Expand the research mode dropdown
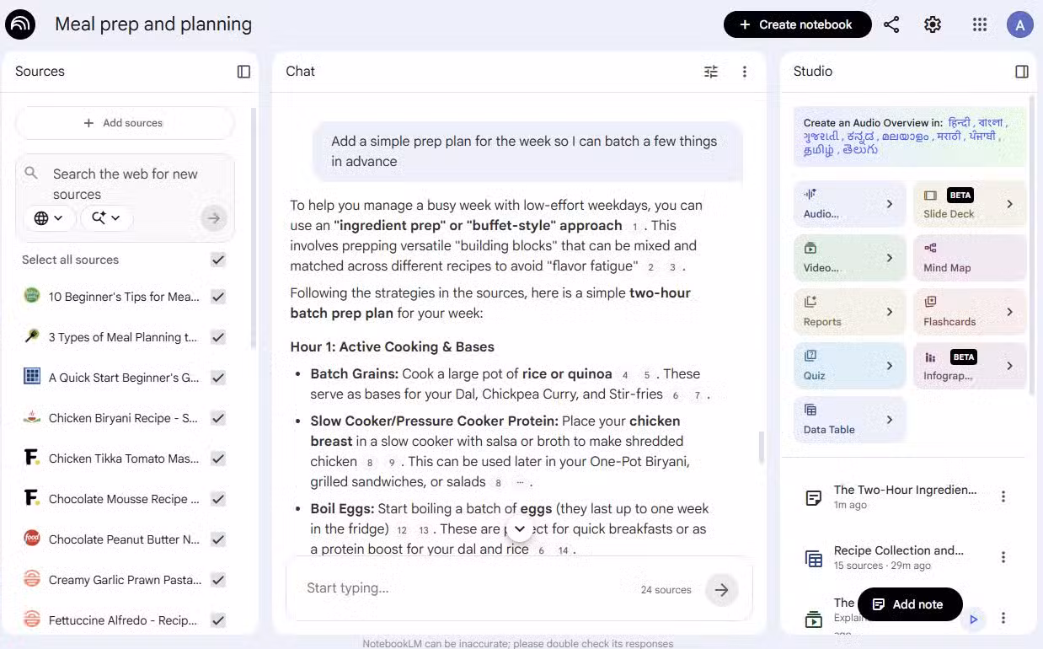The width and height of the screenshot is (1043, 649). [106, 218]
